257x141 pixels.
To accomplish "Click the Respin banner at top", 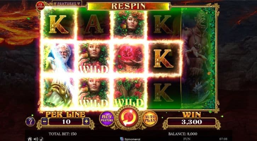I will click(x=128, y=6).
